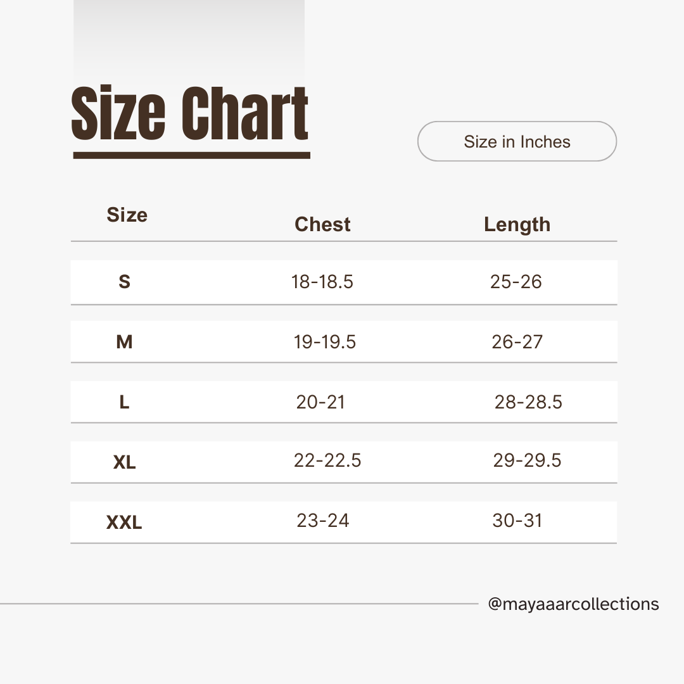Click the "S" size row label

coord(124,282)
